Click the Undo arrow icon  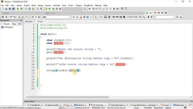[x=18, y=9]
